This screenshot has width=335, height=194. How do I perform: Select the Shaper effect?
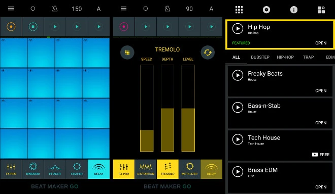tap(77, 169)
